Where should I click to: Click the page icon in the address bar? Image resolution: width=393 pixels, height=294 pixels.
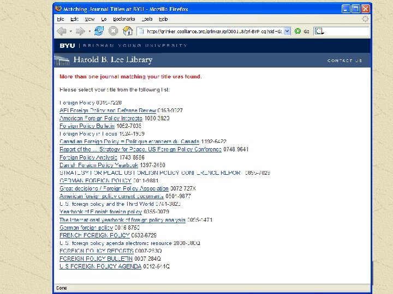(141, 31)
